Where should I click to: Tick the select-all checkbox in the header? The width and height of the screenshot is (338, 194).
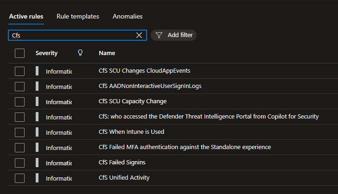(x=19, y=53)
